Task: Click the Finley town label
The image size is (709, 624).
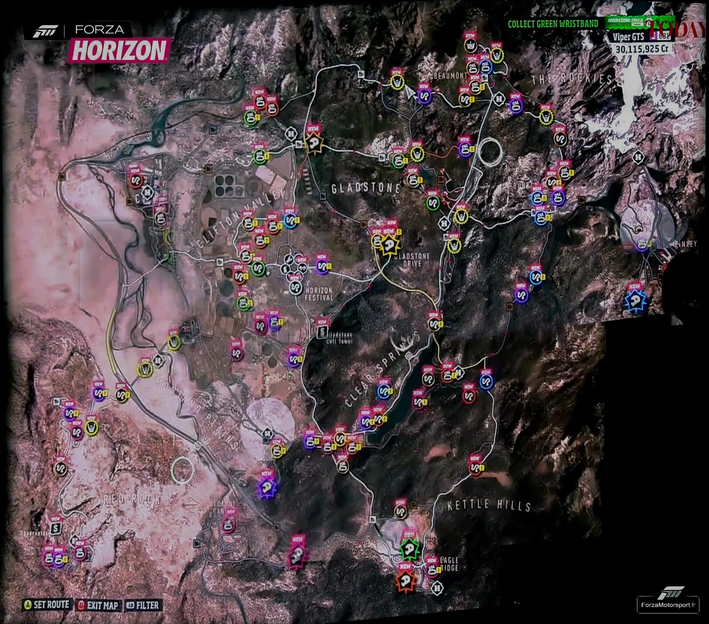Action: (x=686, y=244)
